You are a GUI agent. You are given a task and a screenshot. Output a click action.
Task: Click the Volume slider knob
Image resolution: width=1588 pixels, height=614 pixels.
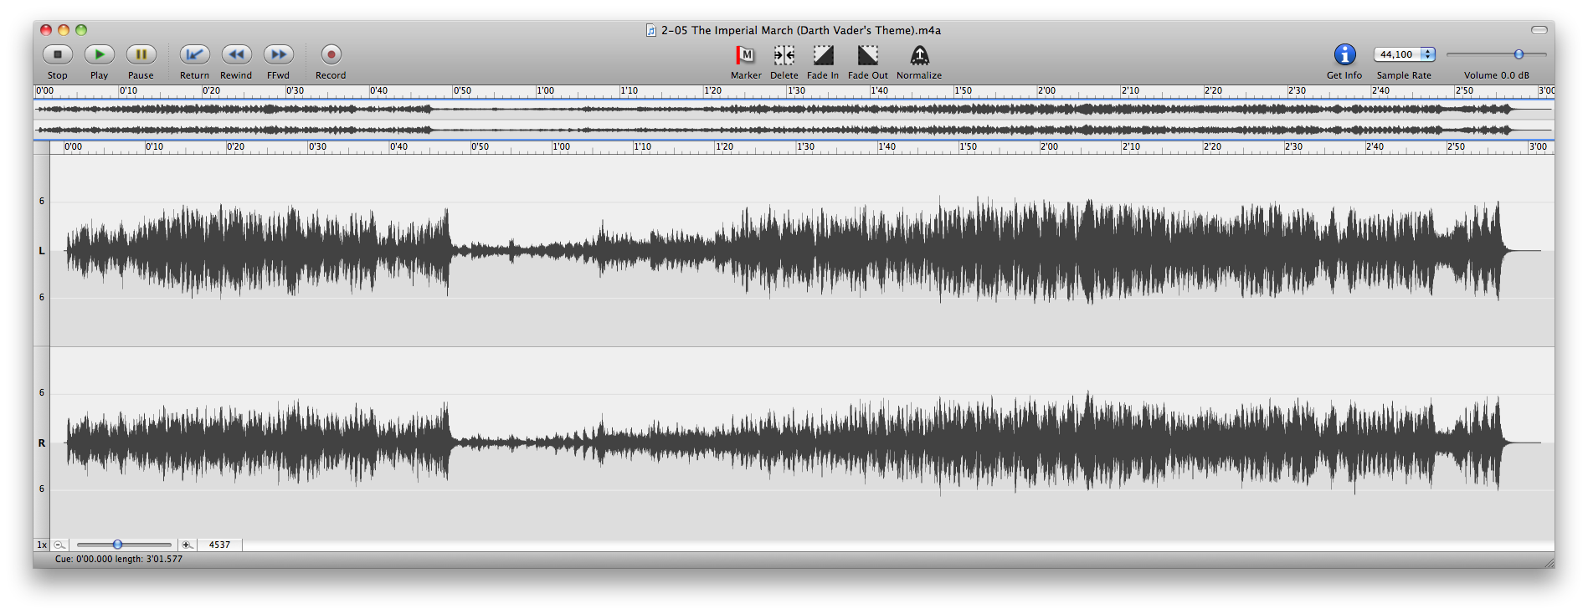coord(1519,54)
